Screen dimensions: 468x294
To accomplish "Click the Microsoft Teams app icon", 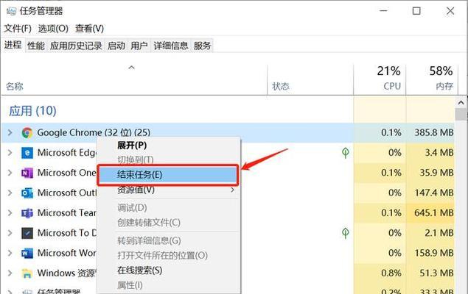I will tap(27, 213).
